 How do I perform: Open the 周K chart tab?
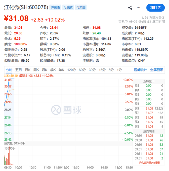click(36, 70)
